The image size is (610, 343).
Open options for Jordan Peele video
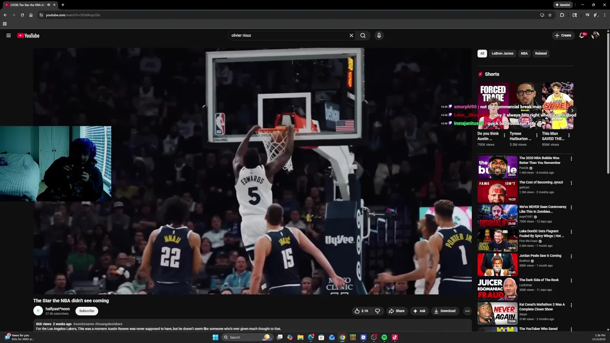pyautogui.click(x=571, y=256)
